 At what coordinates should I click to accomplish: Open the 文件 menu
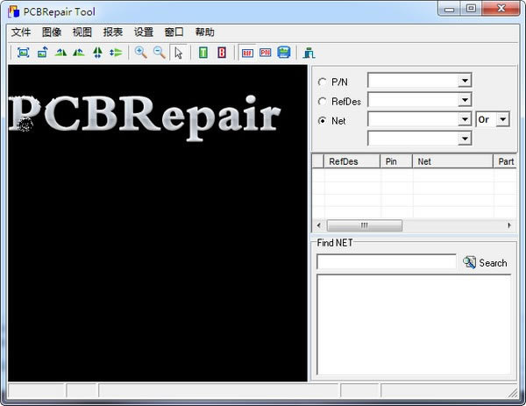(21, 32)
